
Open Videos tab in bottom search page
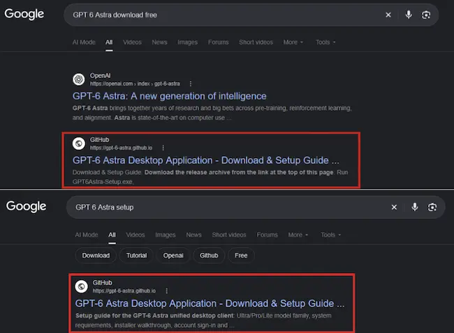pos(136,235)
